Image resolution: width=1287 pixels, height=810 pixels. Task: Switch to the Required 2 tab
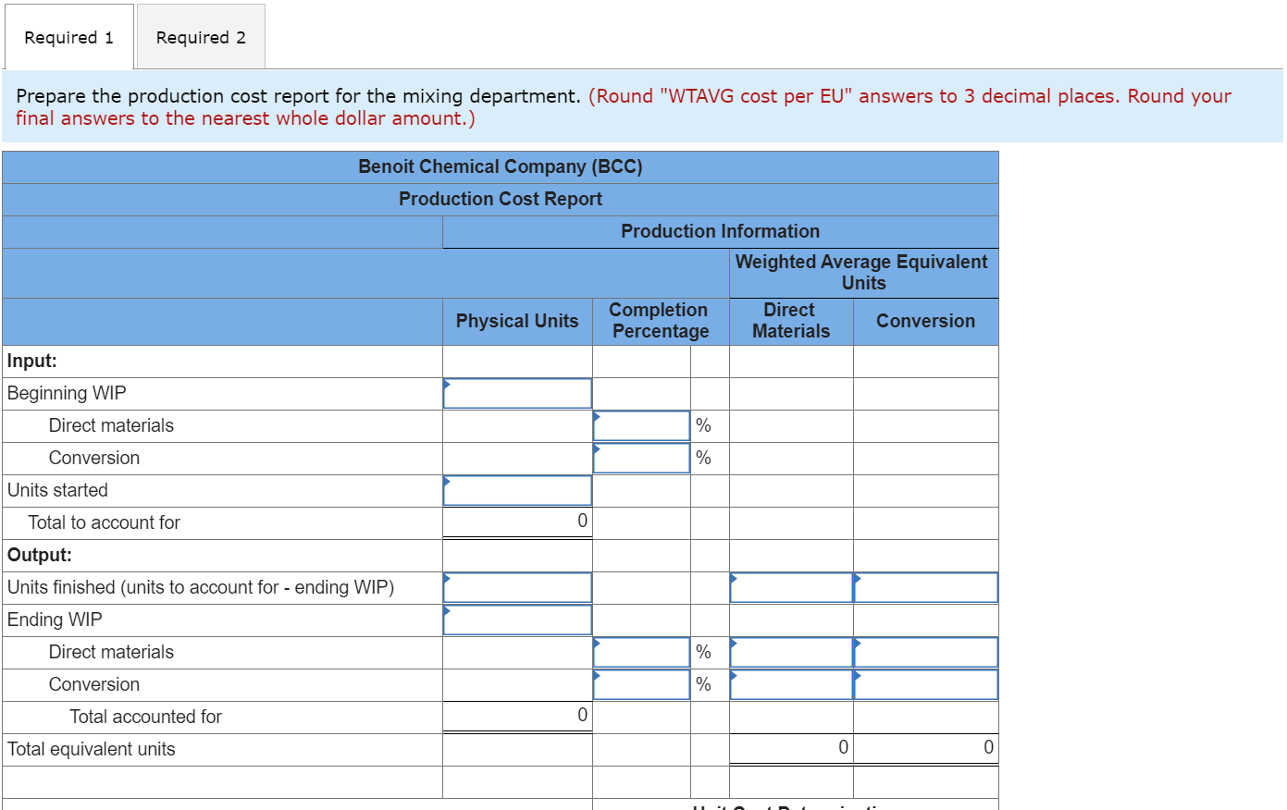200,36
